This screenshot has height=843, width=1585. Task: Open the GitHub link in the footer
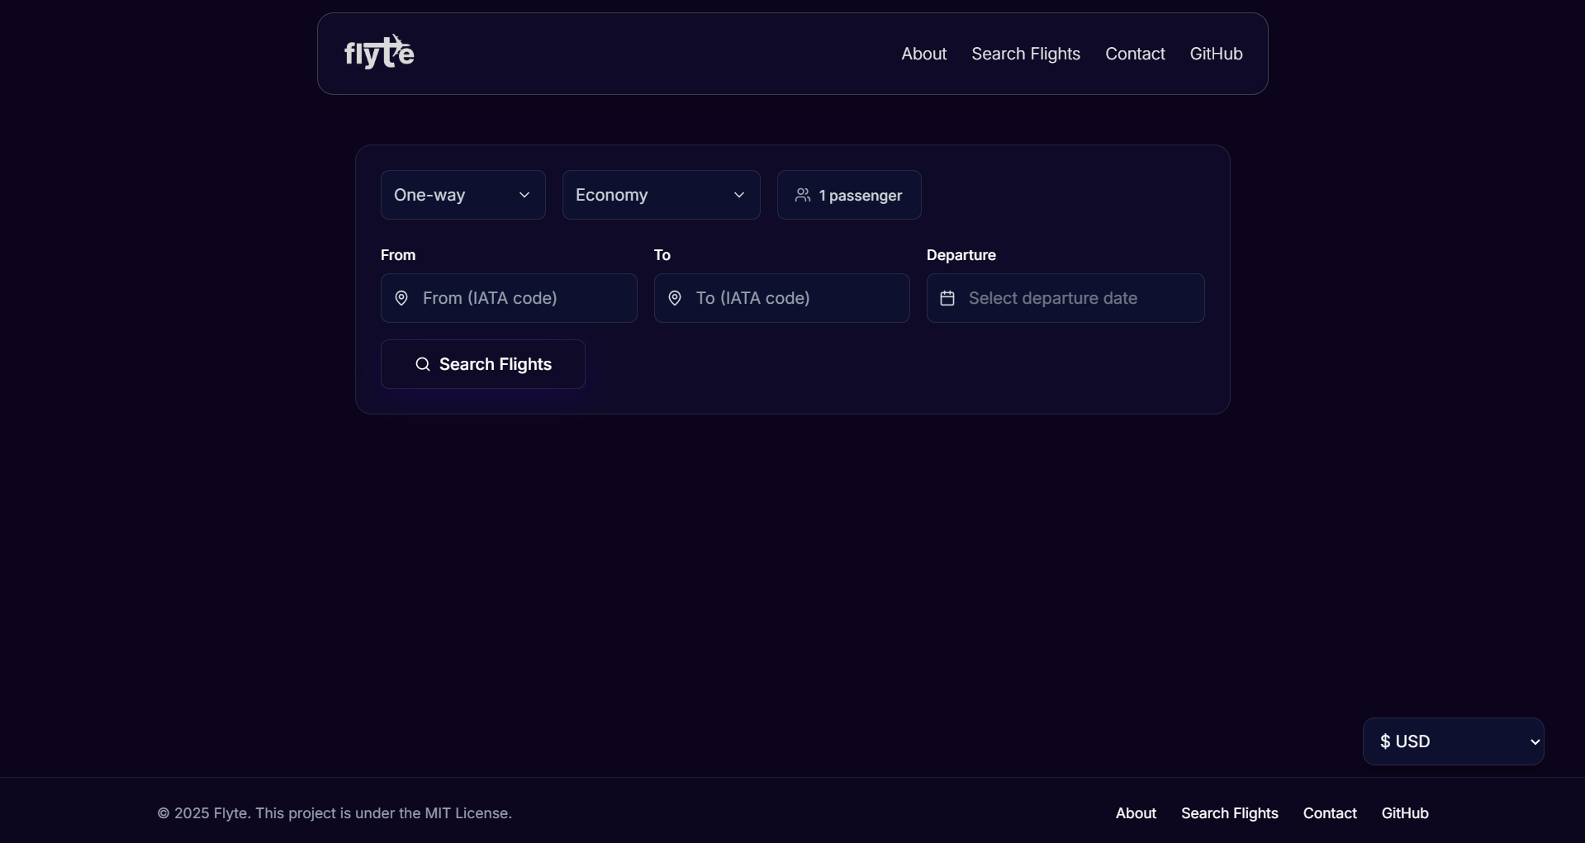tap(1405, 813)
